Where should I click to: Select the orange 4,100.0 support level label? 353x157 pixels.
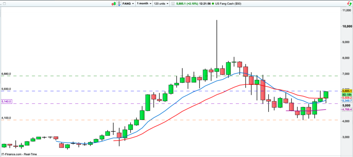pos(6,118)
